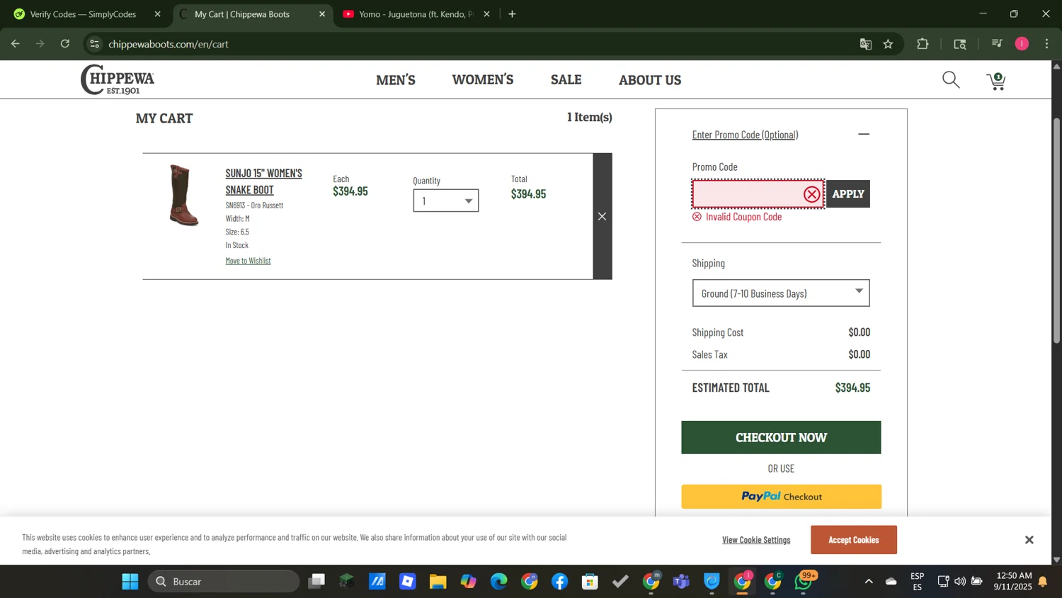
Task: Click the translate page icon
Action: click(865, 44)
